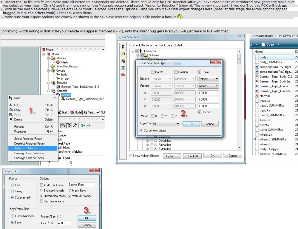Viewport: 298px width, 229px height.
Task: Click the RGB cubes icon under Material
Action: [63, 99]
